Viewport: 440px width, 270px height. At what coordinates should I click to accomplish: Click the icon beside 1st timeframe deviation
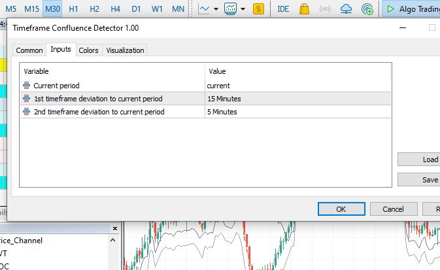26,99
